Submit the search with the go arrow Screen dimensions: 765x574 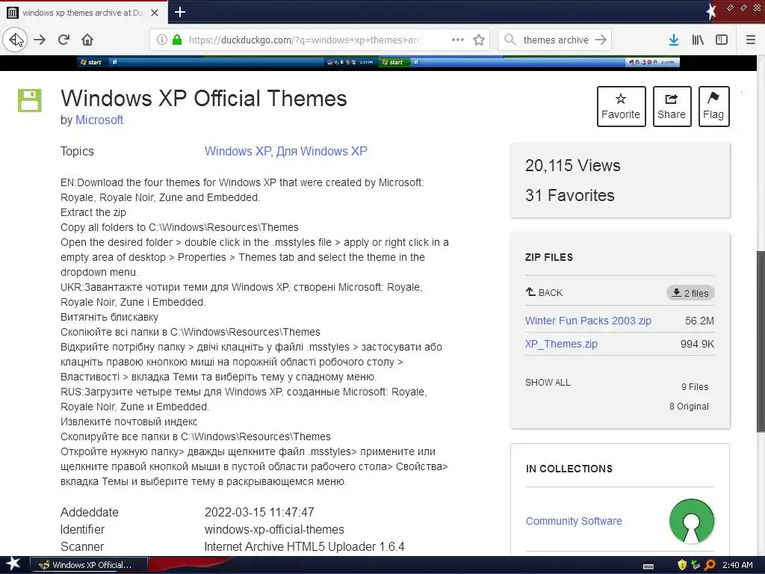click(x=601, y=40)
